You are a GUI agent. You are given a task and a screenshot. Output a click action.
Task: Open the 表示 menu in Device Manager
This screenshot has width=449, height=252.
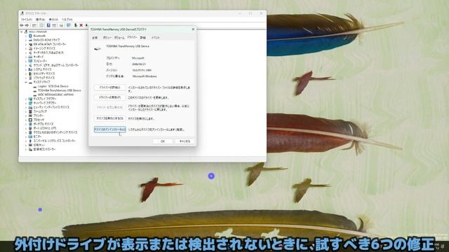pyautogui.click(x=53, y=20)
